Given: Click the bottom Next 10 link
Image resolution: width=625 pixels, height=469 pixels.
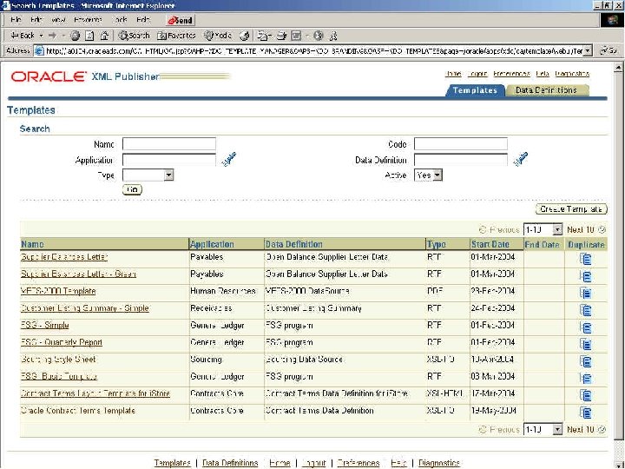Looking at the screenshot, I should pos(586,430).
